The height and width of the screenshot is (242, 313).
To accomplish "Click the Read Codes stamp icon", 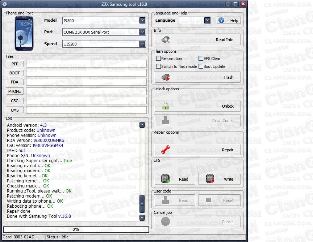I will [x=166, y=121].
